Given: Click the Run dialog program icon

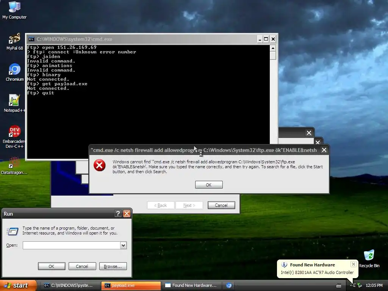Looking at the screenshot, I should click(x=13, y=231).
